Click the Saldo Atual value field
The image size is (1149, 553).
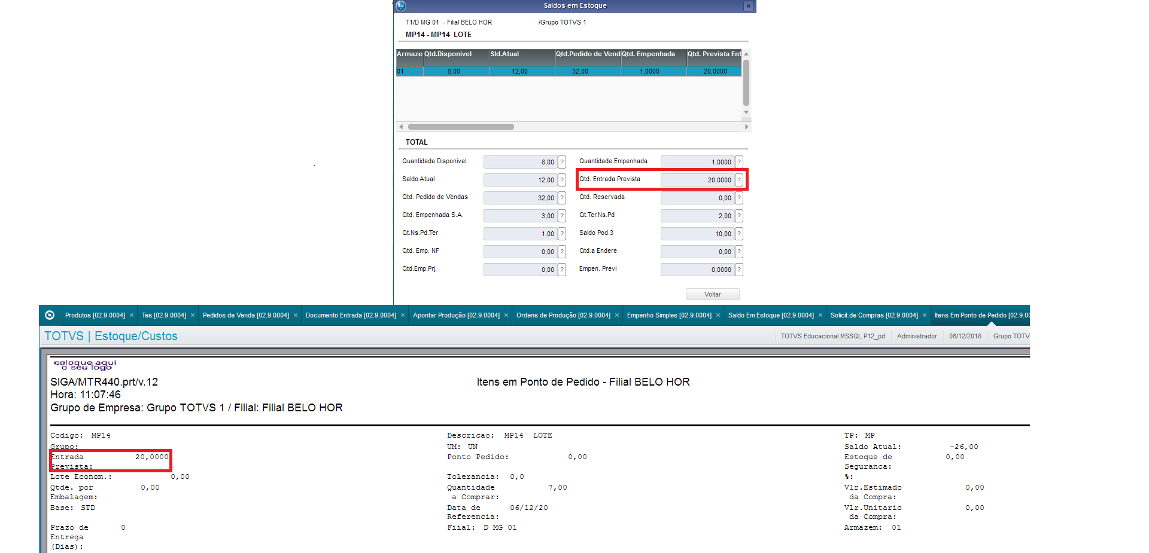520,180
